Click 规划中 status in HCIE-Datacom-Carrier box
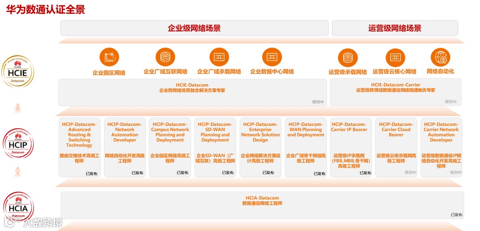This screenshot has height=231, width=480. point(451,102)
